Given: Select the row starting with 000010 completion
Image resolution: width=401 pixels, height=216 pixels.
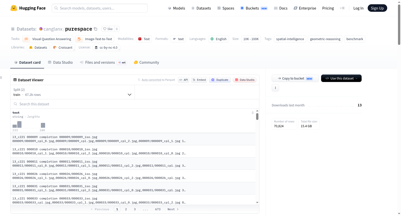Looking at the screenshot, I should (133, 151).
